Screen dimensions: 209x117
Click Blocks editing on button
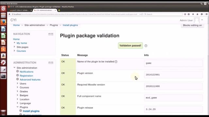[192, 25]
